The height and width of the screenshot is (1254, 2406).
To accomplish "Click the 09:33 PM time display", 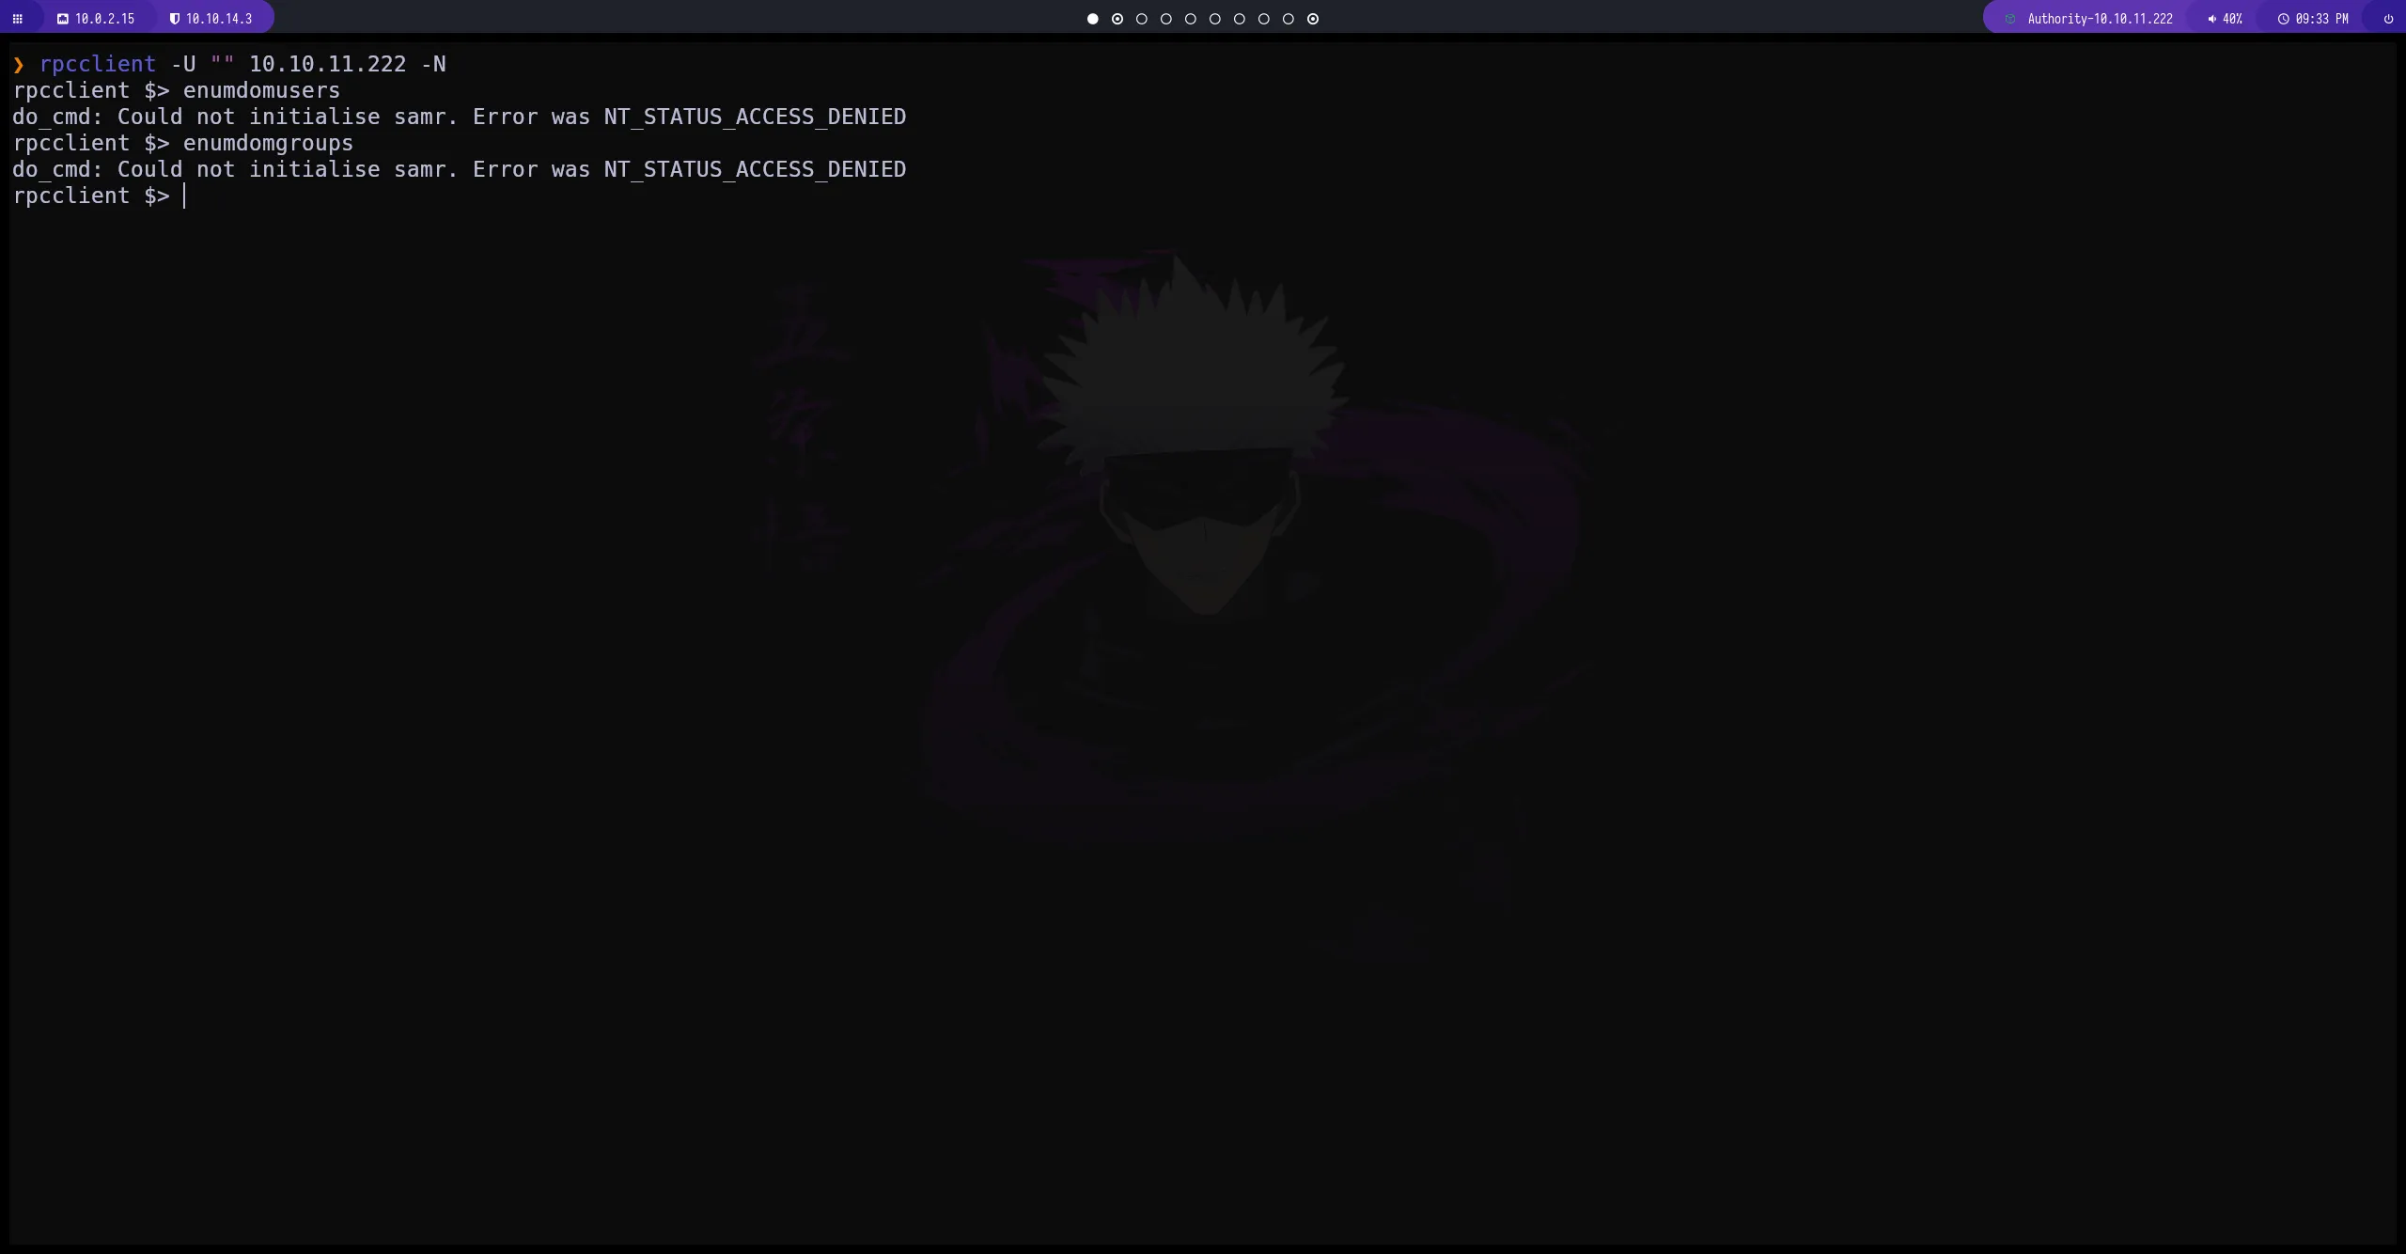I will pos(2321,19).
